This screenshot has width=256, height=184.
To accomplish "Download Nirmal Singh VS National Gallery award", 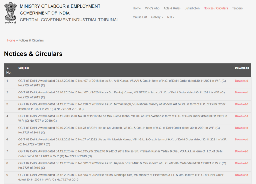I will 241,104.
